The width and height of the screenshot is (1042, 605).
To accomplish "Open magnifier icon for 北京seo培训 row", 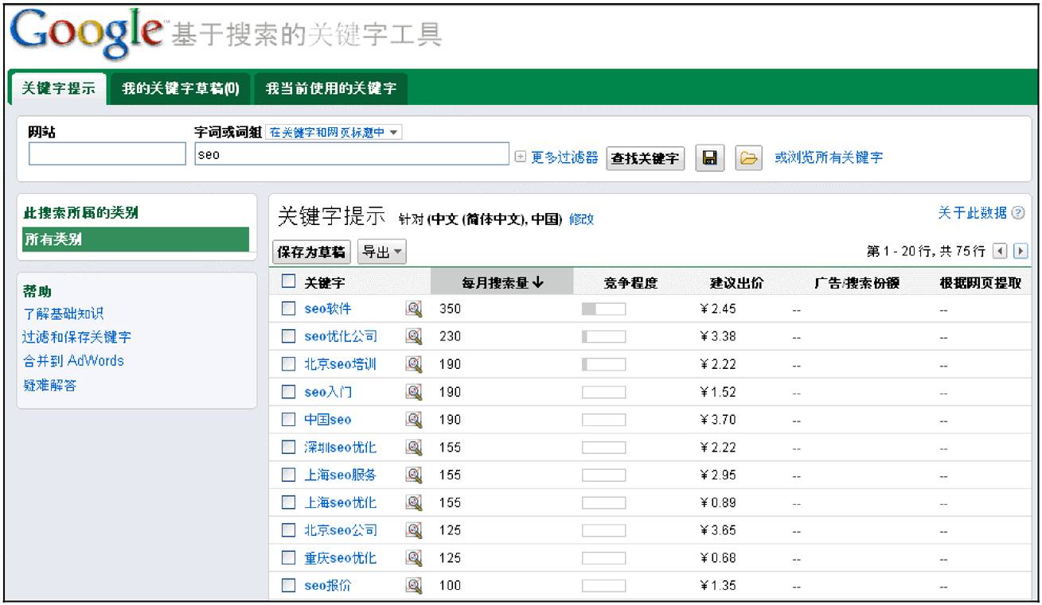I will [414, 364].
